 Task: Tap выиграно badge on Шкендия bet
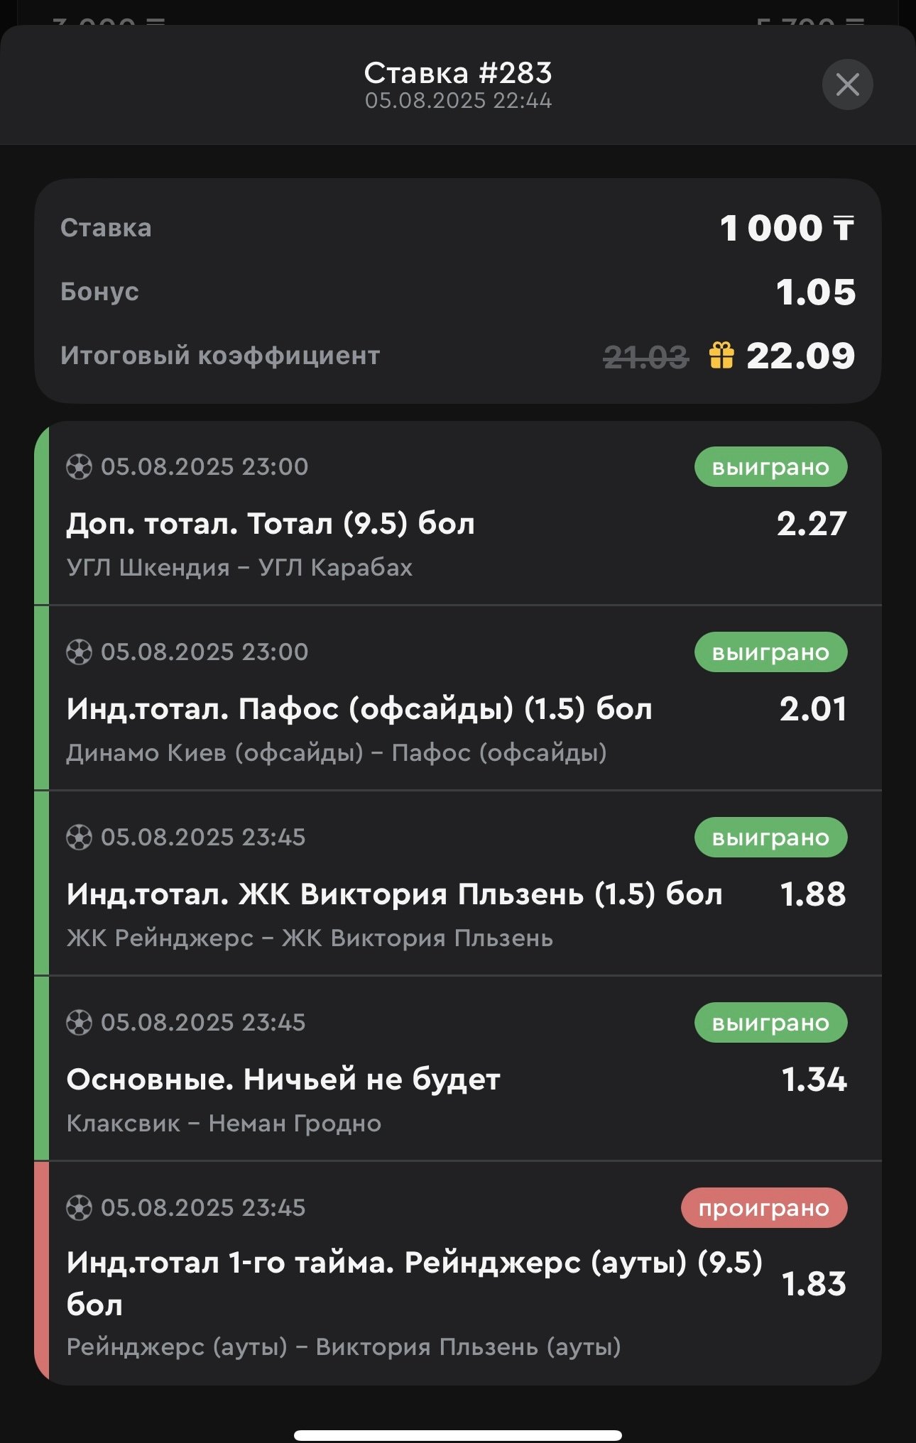click(770, 467)
